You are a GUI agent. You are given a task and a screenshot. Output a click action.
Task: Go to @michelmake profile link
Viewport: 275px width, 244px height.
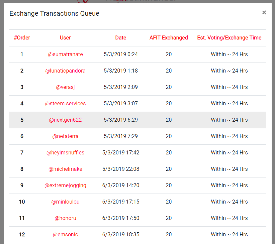point(65,169)
